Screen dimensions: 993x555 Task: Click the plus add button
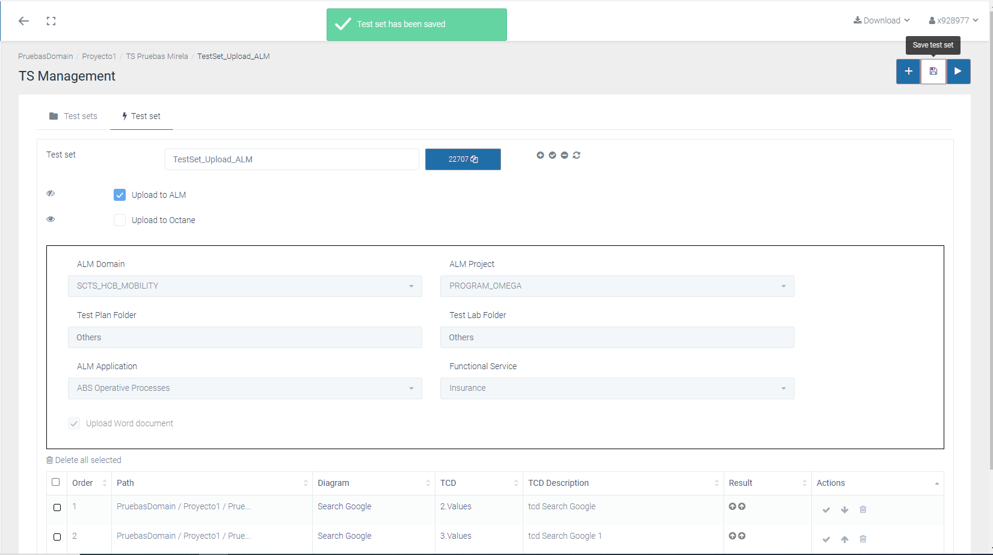click(908, 71)
